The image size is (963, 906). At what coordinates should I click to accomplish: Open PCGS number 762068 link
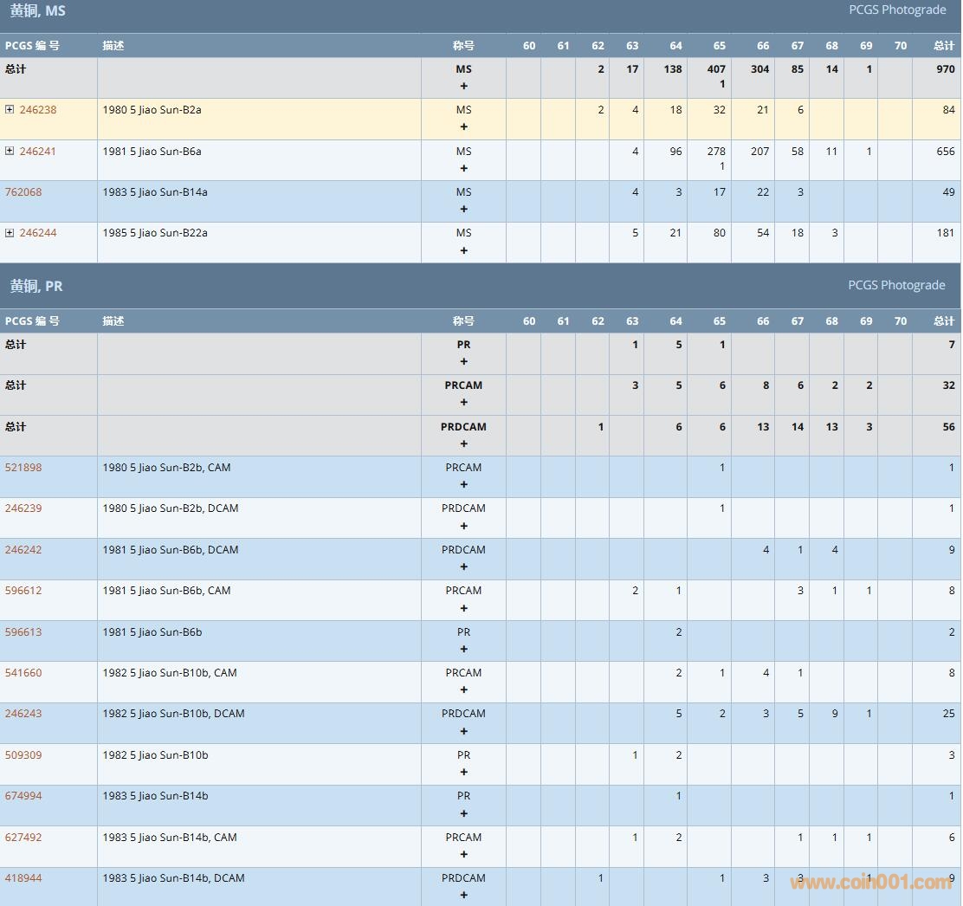(23, 192)
